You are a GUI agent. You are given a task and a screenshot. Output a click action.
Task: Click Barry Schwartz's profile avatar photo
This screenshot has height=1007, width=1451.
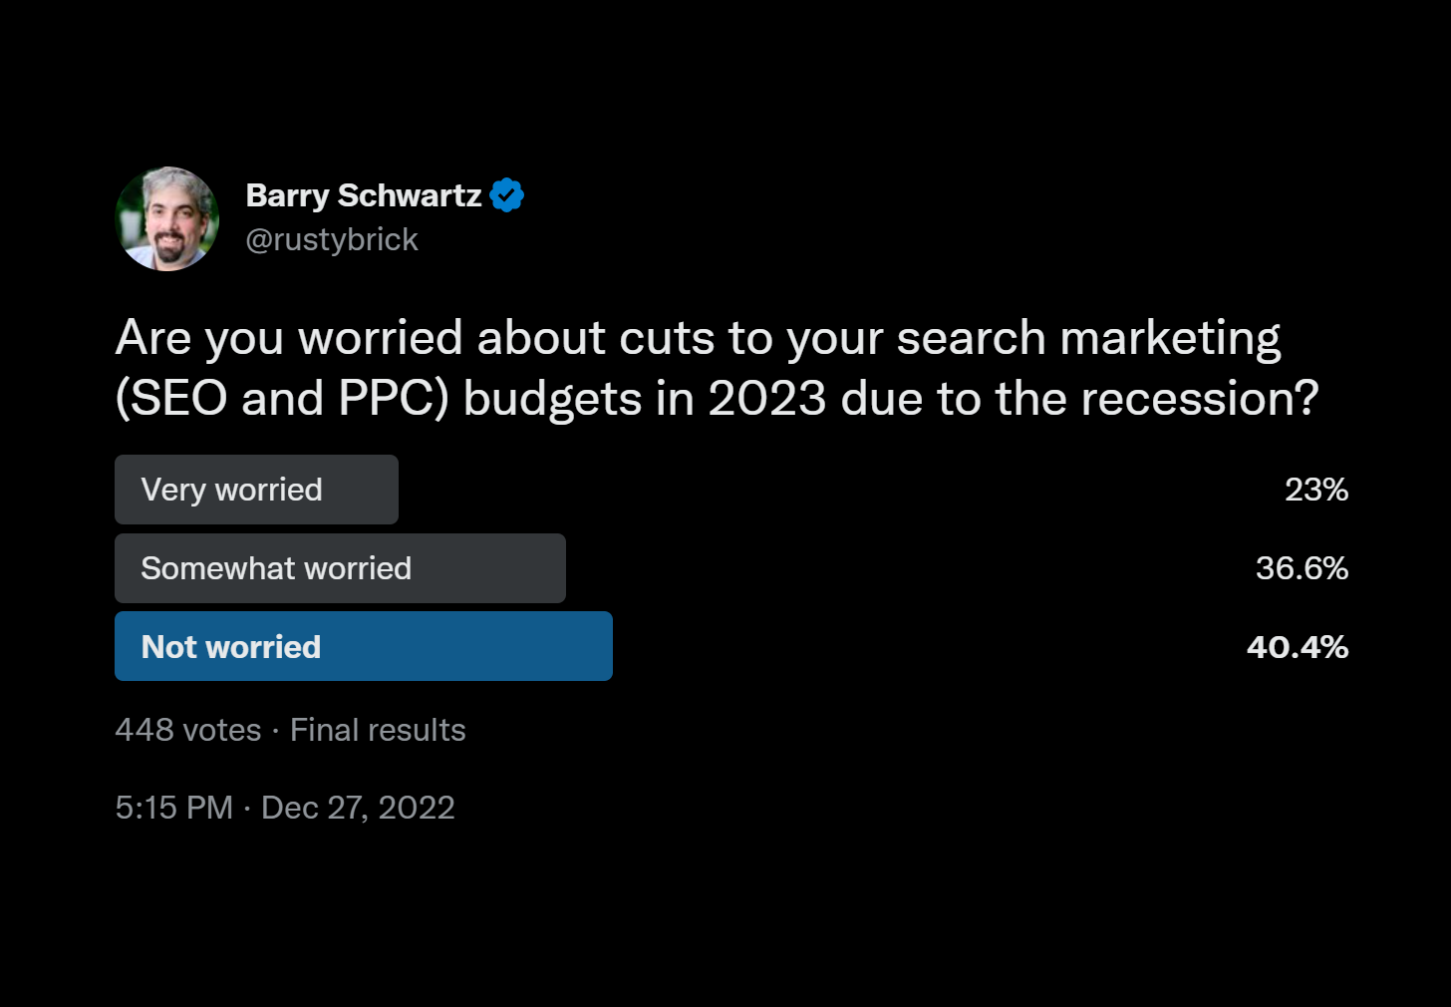tap(167, 218)
